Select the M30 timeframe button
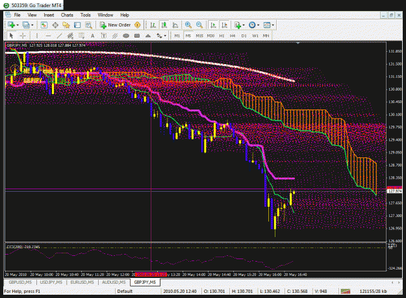 click(x=210, y=36)
